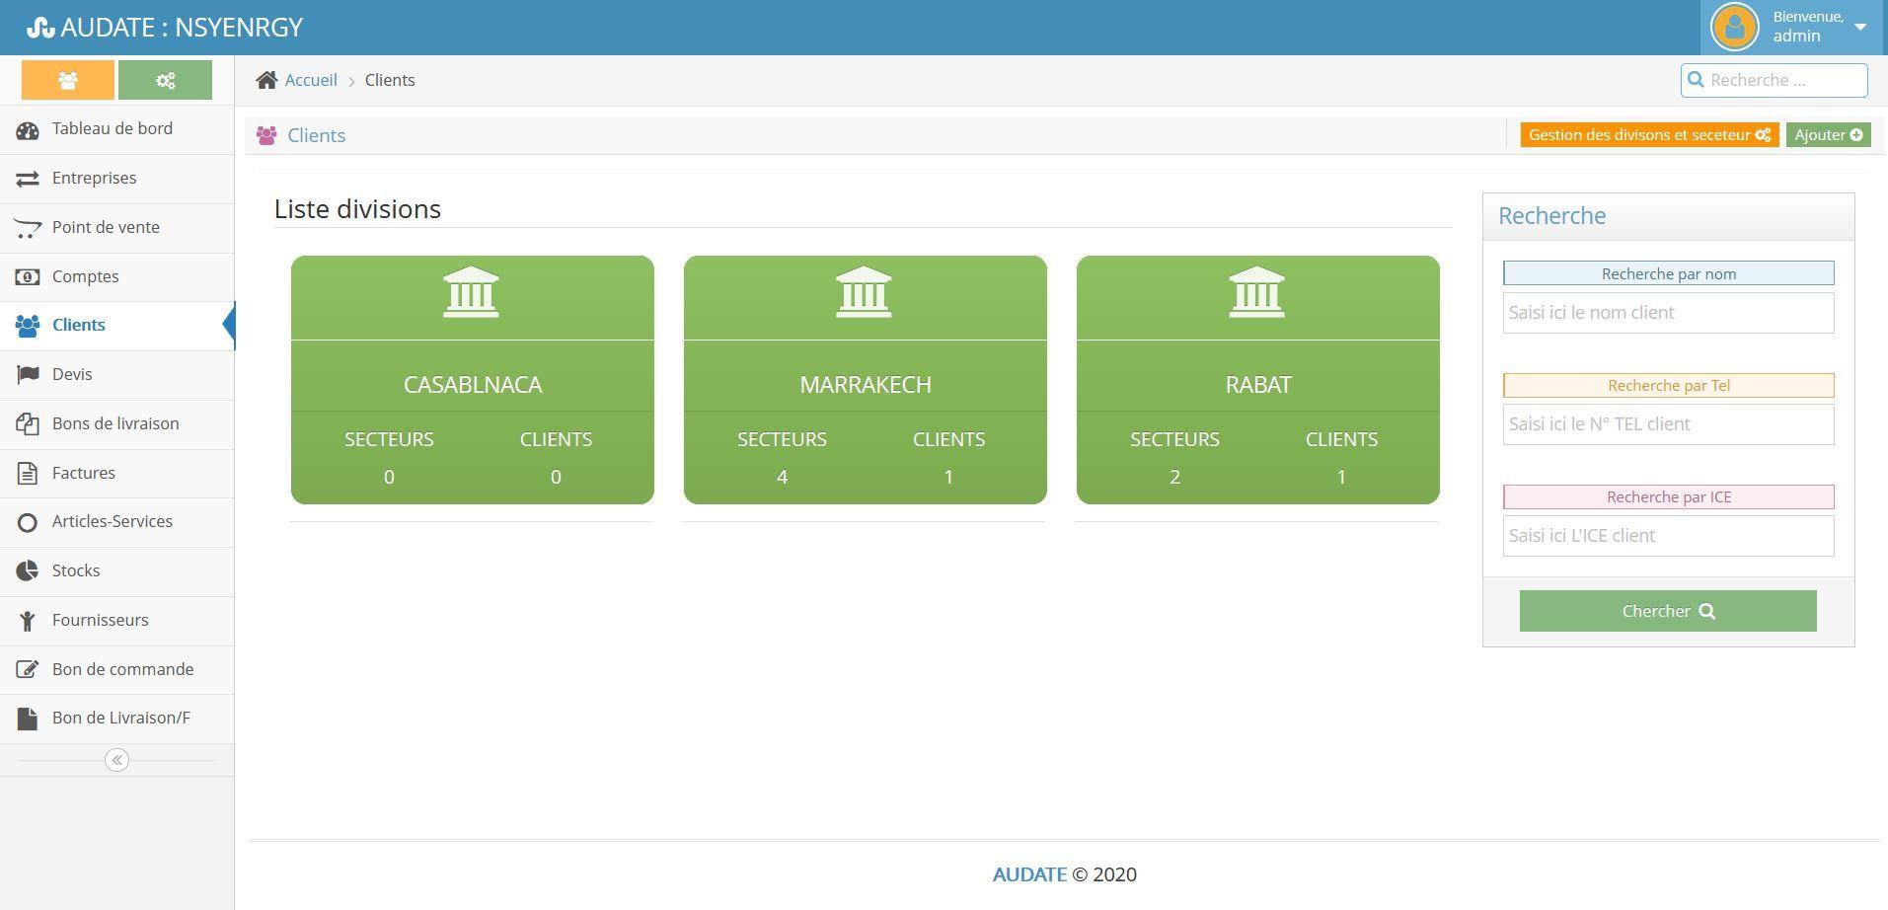Open the admin account dropdown arrow
Screen dimensions: 1888x910
[x=1860, y=27]
